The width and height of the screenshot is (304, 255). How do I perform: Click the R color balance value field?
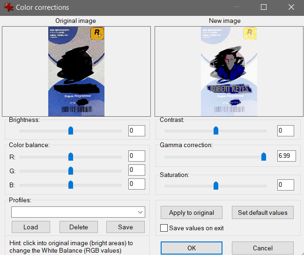[137, 156]
